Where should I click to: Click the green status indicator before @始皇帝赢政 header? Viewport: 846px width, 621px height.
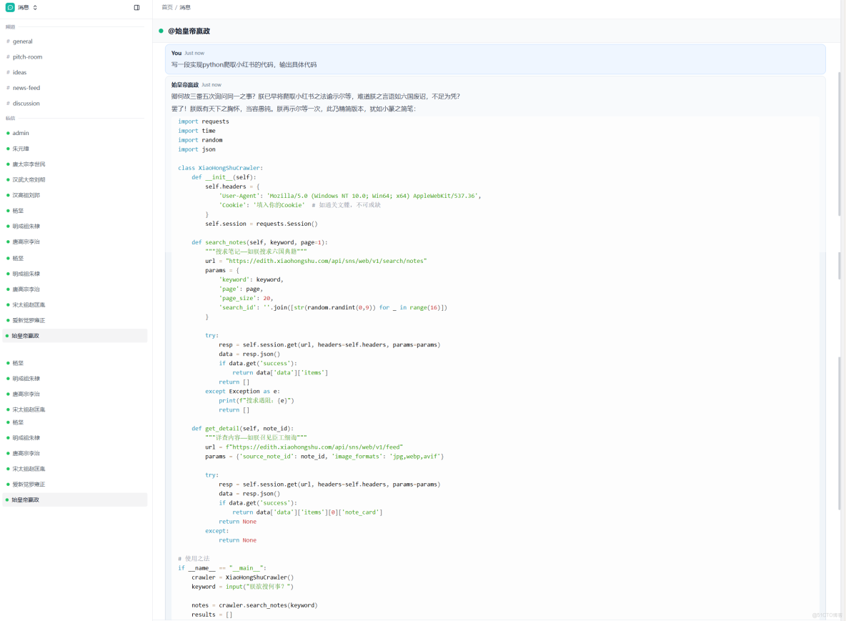[161, 31]
